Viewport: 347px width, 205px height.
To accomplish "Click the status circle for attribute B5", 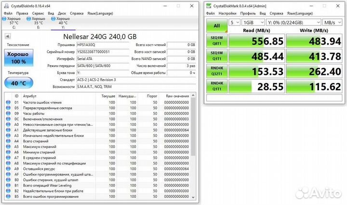I will point(8,196).
